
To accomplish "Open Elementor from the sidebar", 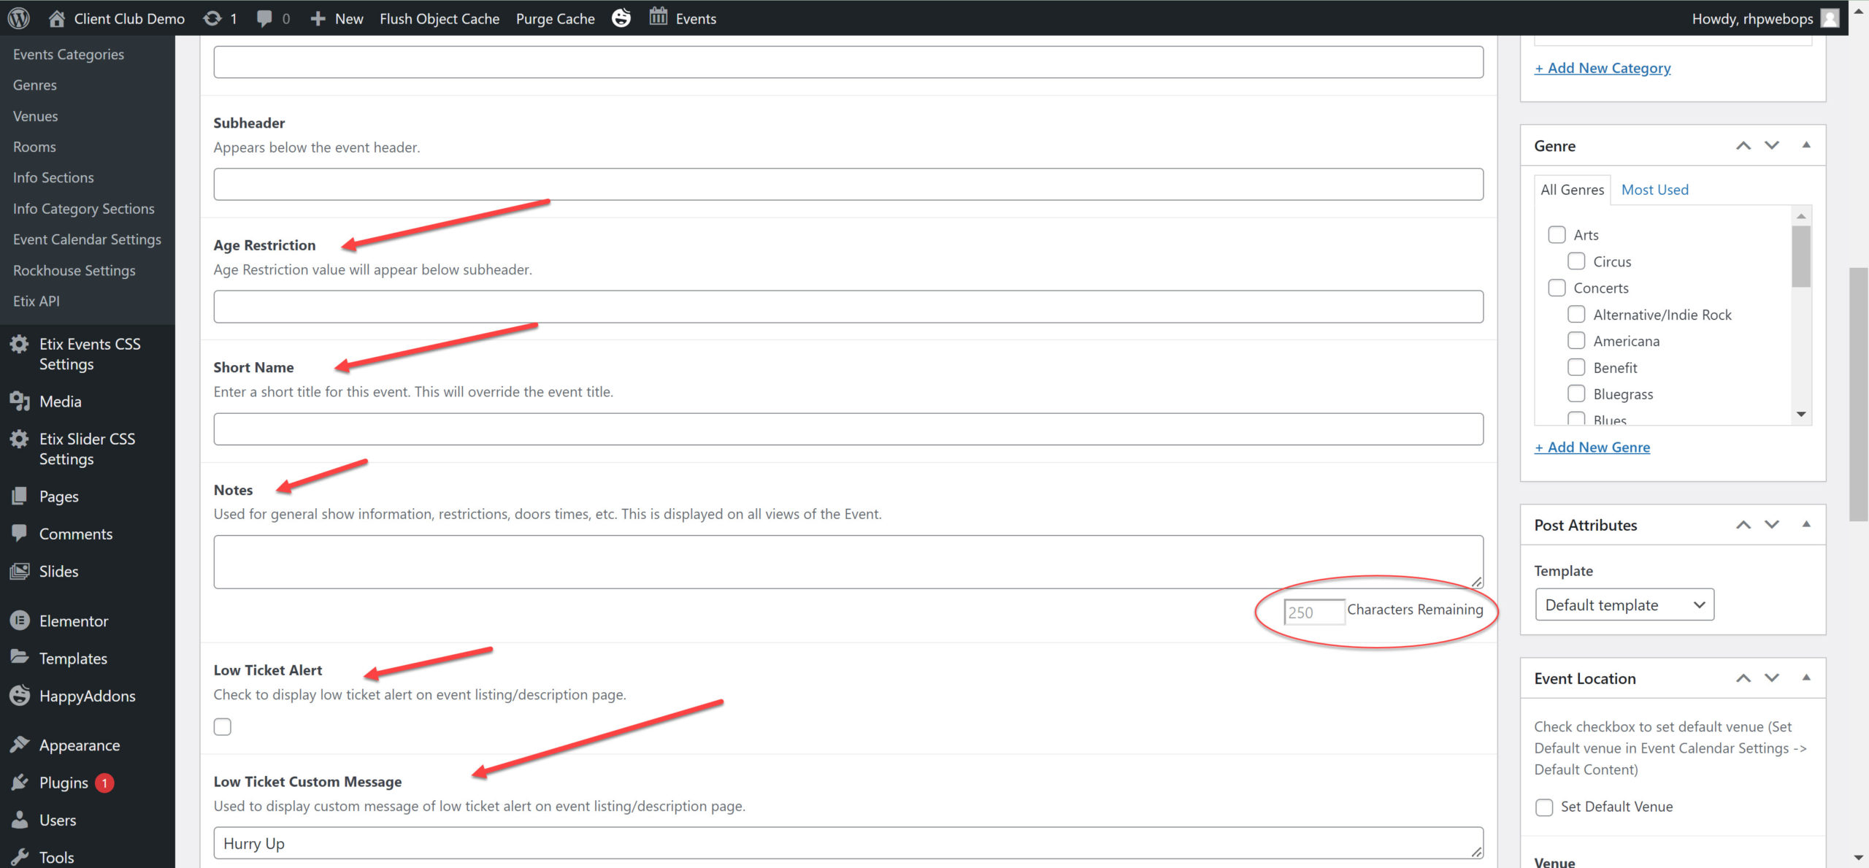I will tap(73, 621).
